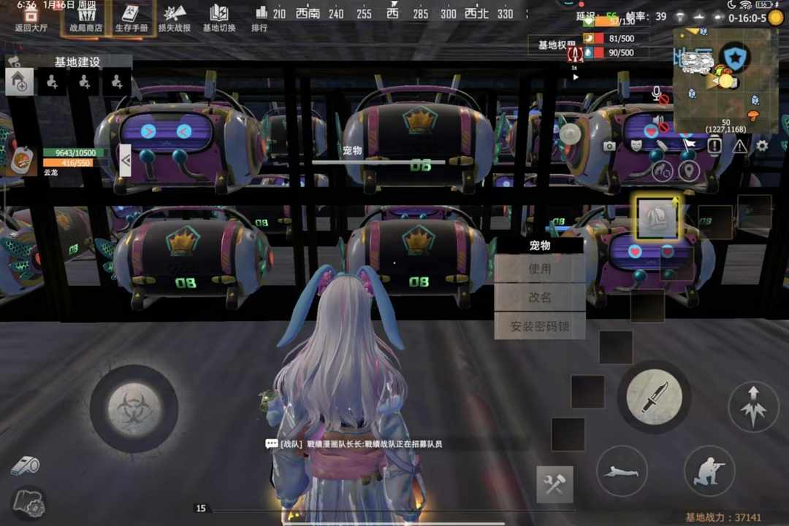Select 使用 in the pet menu
This screenshot has width=789, height=526.
pyautogui.click(x=540, y=268)
